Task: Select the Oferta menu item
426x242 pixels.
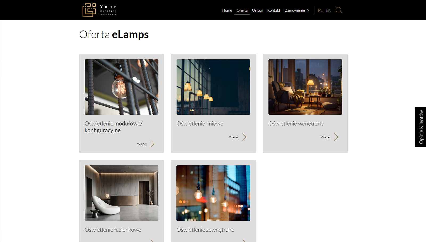Action: (242, 10)
